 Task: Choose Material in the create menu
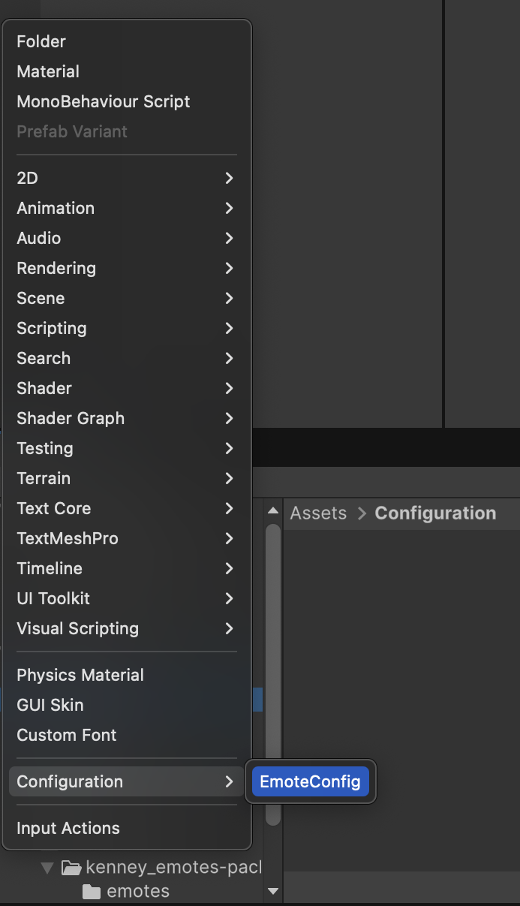point(48,72)
